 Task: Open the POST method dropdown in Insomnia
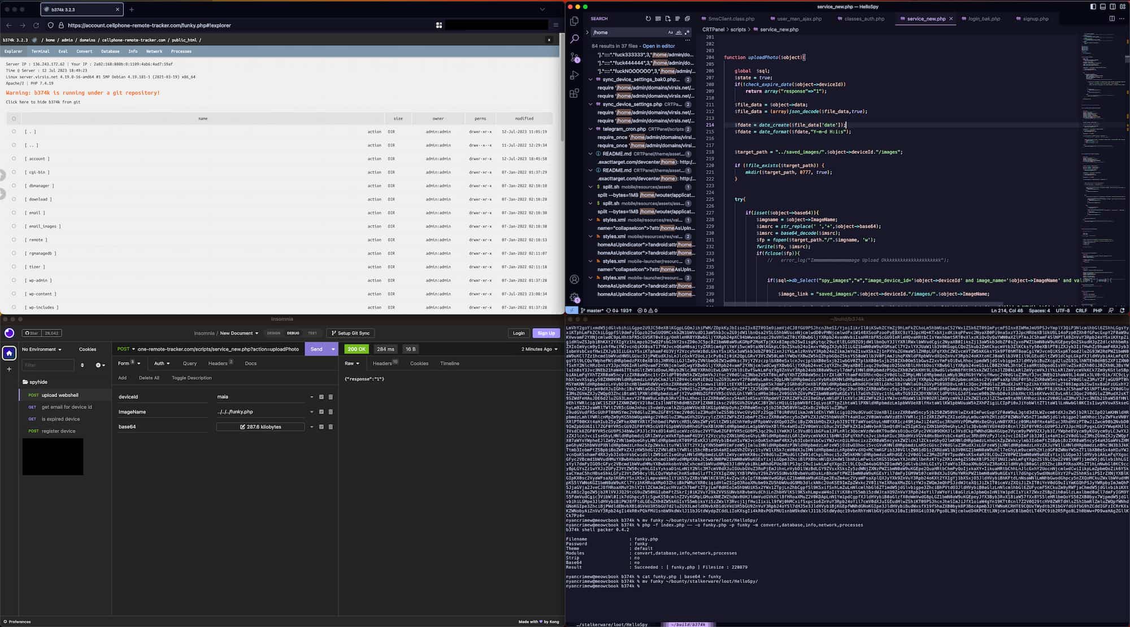[126, 349]
